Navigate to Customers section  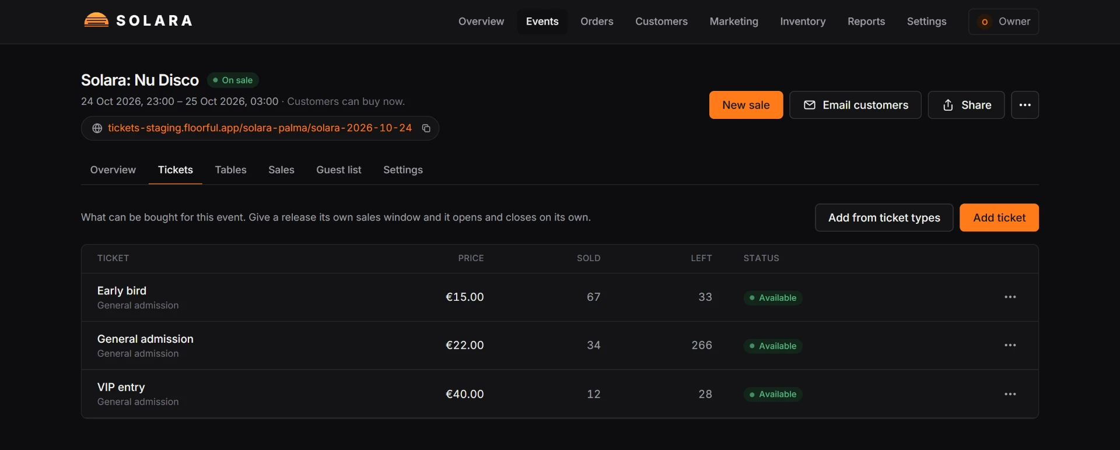tap(661, 22)
